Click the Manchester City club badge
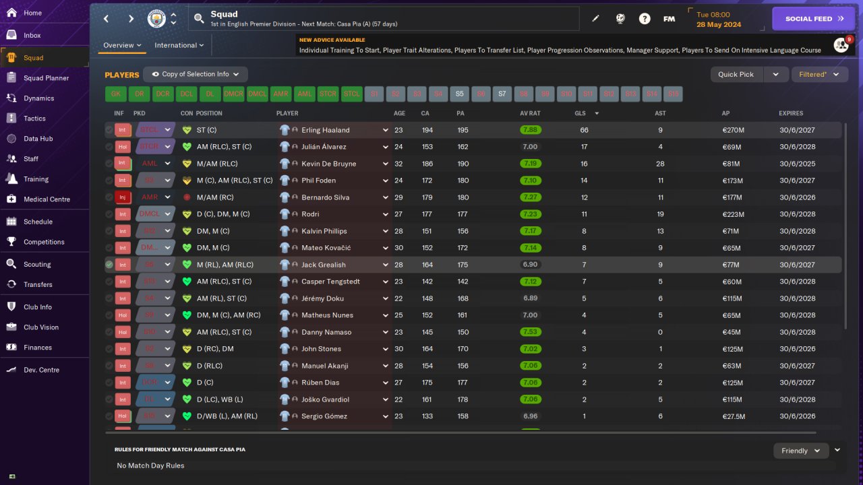863x485 pixels. [x=156, y=19]
